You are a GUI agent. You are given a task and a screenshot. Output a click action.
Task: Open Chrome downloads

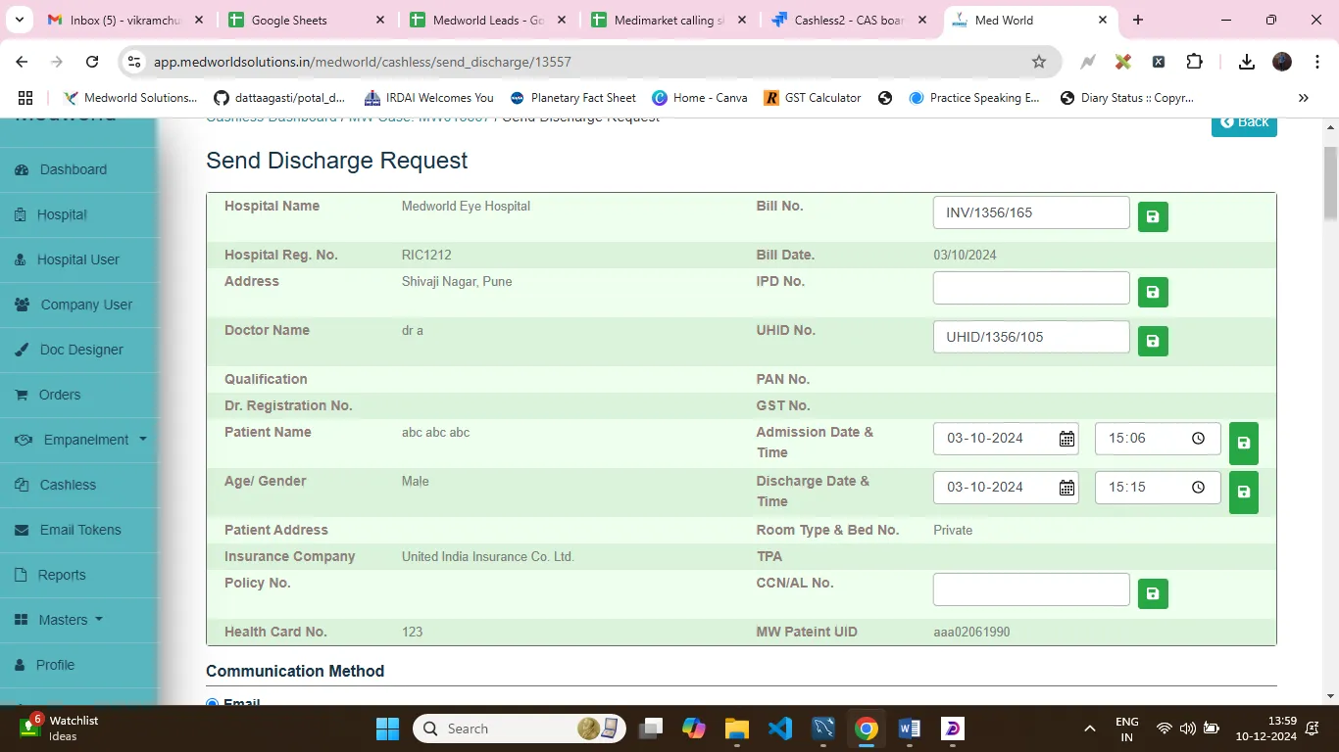pyautogui.click(x=1247, y=62)
